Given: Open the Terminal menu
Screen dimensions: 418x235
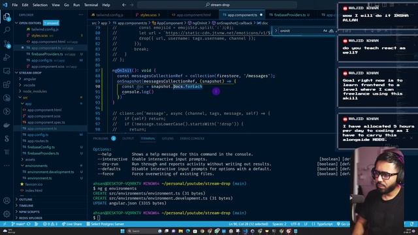Looking at the screenshot, I should coord(91,5).
